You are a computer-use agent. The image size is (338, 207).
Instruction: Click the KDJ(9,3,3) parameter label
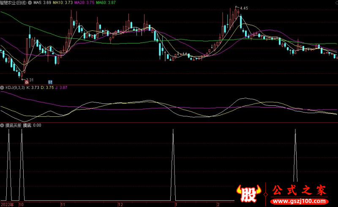[15, 88]
